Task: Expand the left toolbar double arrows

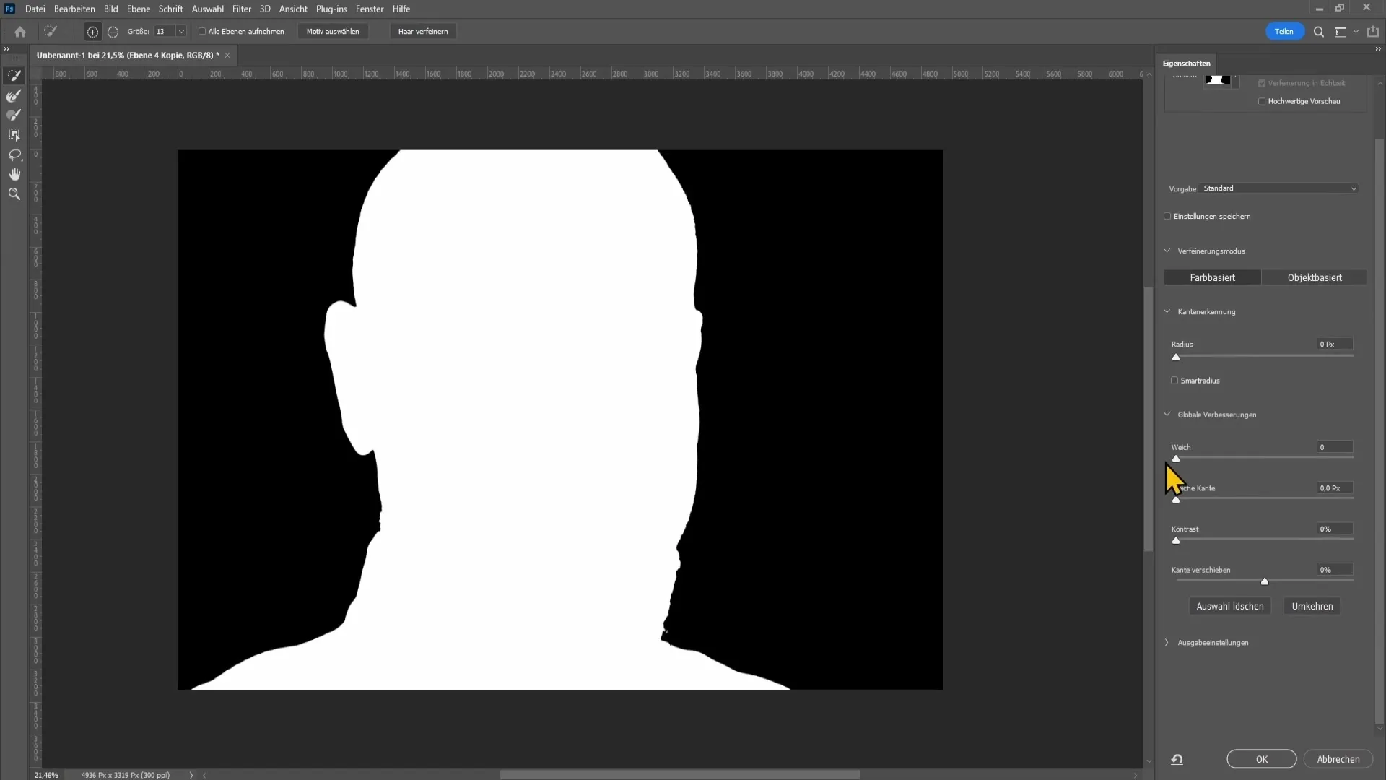Action: point(6,49)
